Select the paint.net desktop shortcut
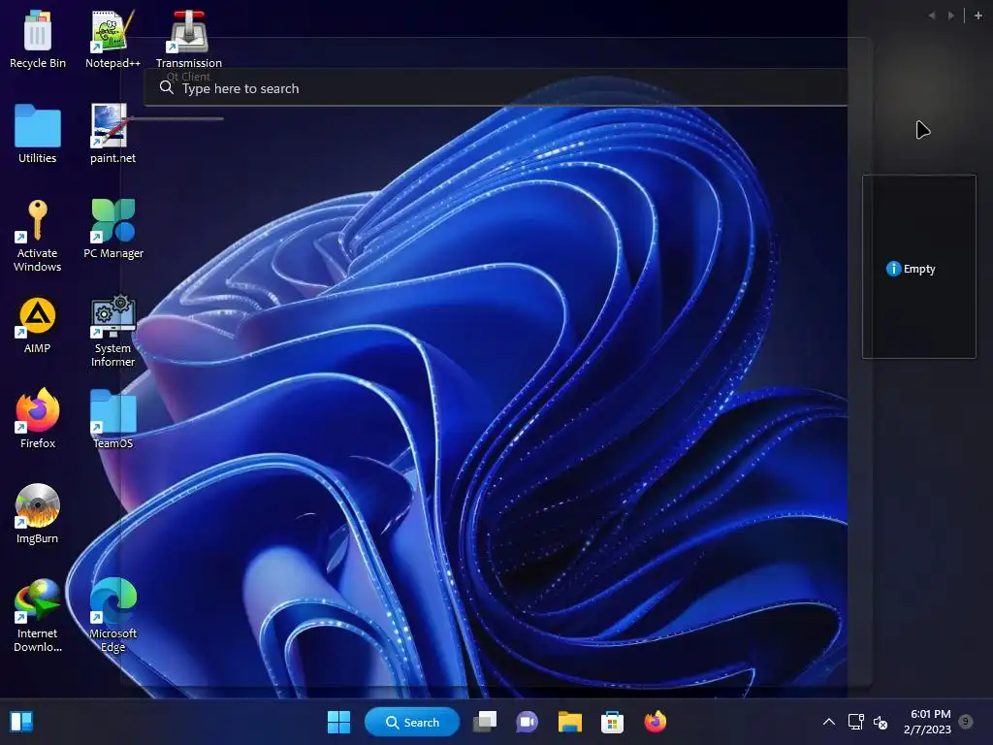Image resolution: width=993 pixels, height=745 pixels. tap(112, 134)
